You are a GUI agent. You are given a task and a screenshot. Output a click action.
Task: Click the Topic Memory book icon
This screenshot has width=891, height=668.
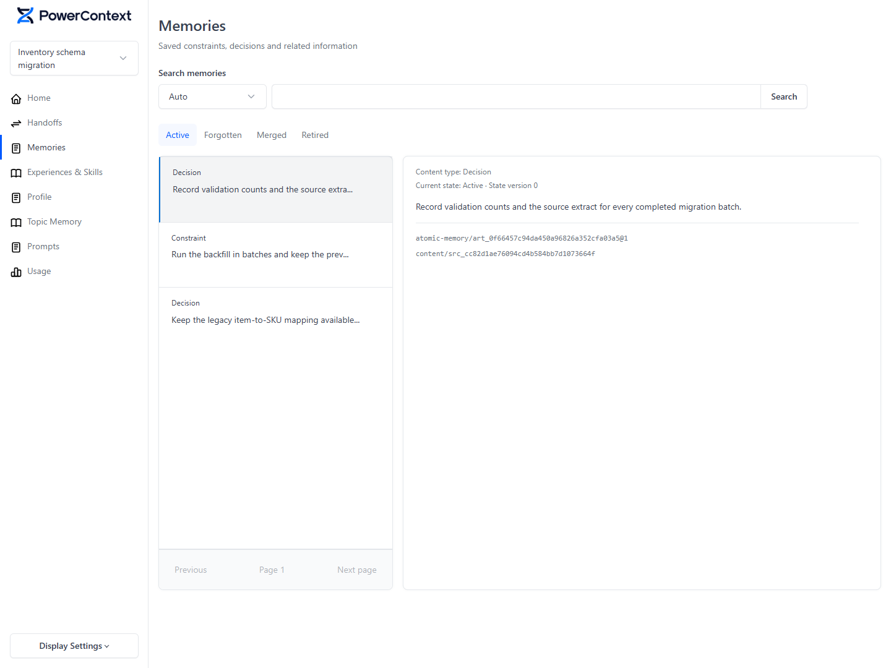click(16, 222)
